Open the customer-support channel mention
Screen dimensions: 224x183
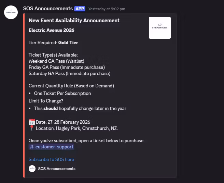[x=54, y=147]
